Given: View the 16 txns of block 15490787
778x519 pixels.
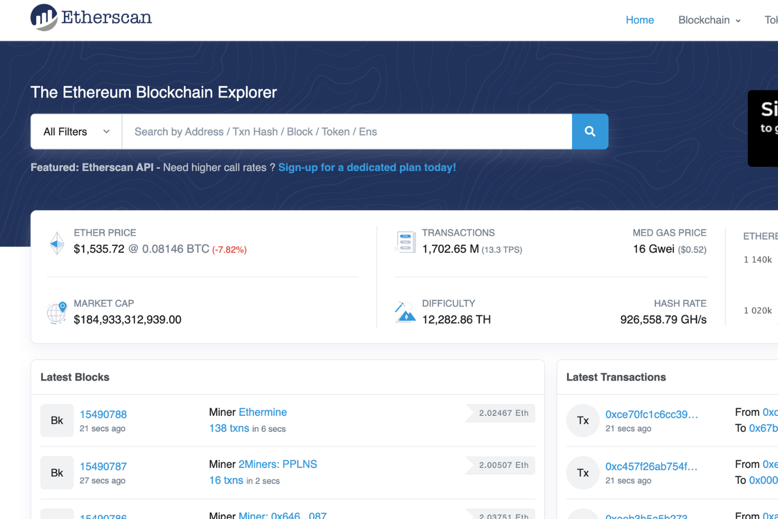Looking at the screenshot, I should pyautogui.click(x=226, y=480).
